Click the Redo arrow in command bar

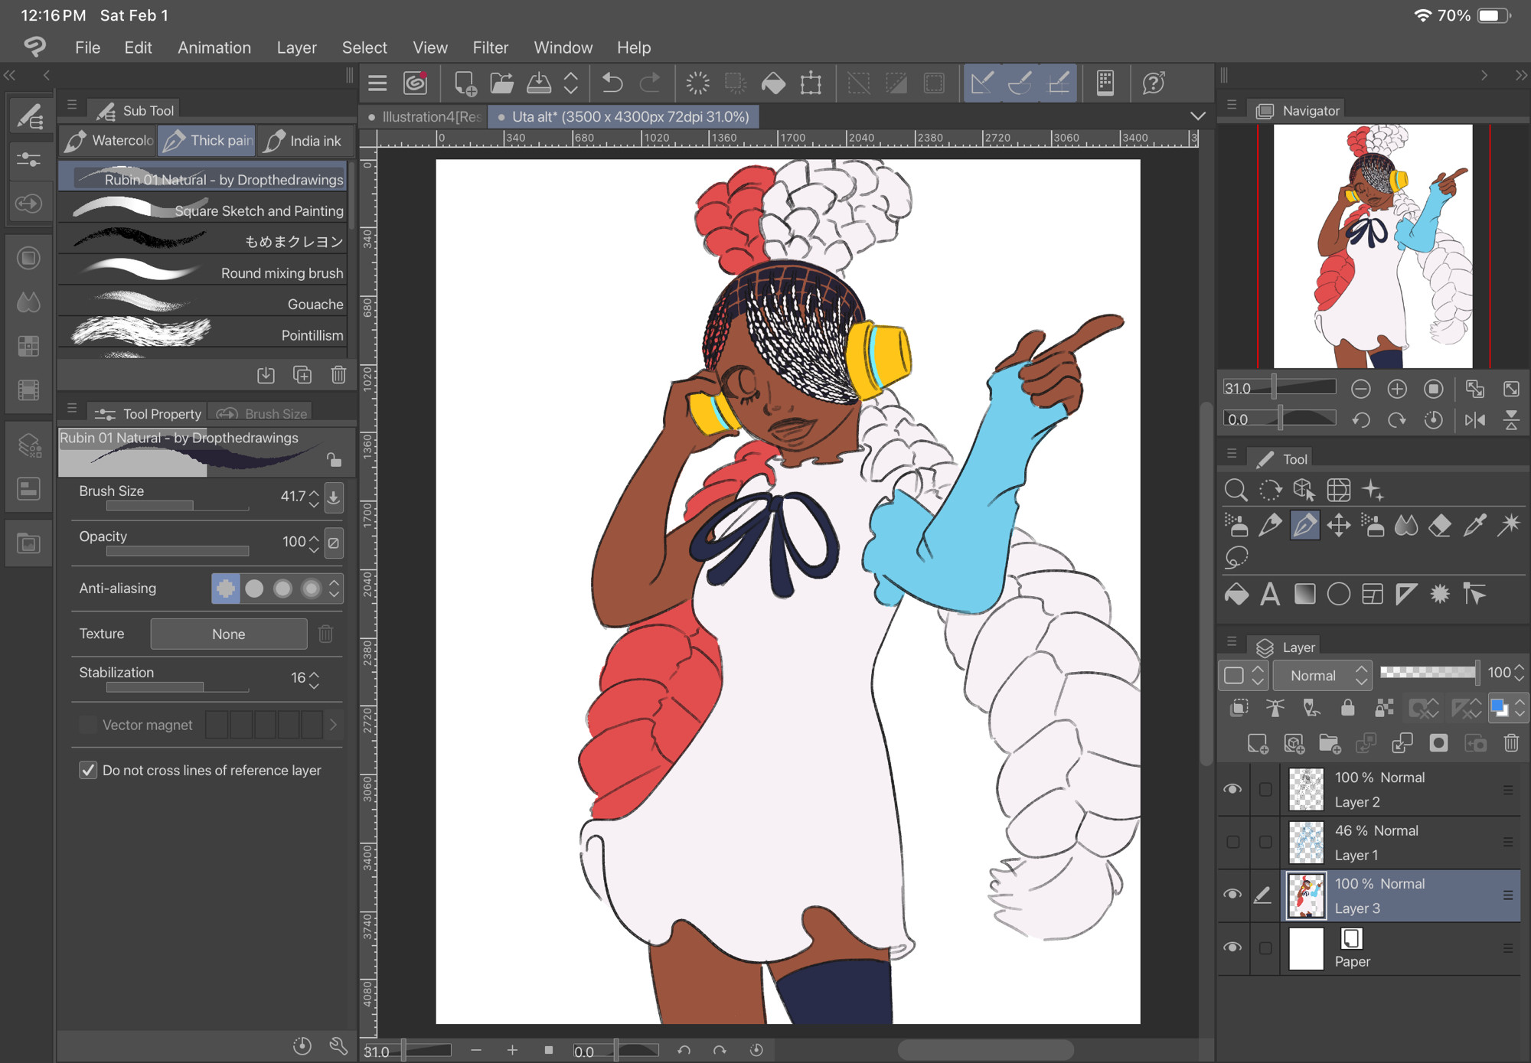pyautogui.click(x=650, y=83)
